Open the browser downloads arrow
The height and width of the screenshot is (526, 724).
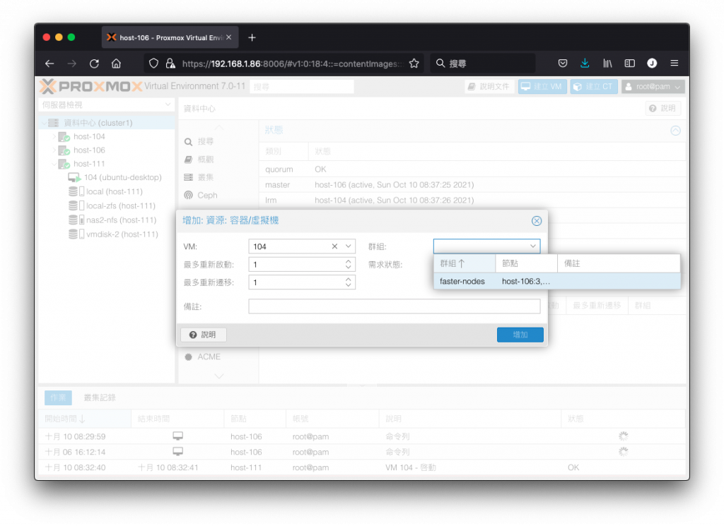[x=585, y=64]
